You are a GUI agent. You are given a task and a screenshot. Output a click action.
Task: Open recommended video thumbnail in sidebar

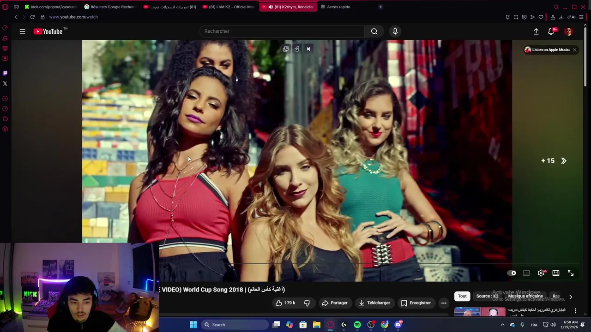click(x=480, y=312)
